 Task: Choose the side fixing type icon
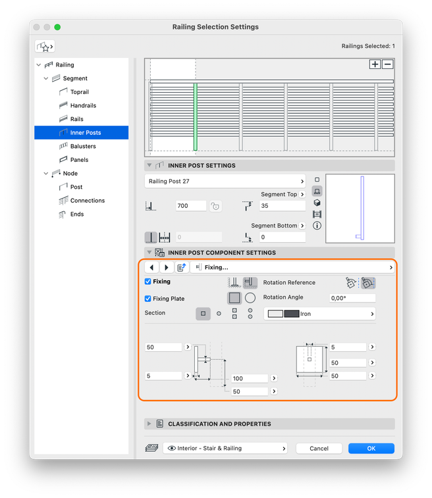pos(250,282)
